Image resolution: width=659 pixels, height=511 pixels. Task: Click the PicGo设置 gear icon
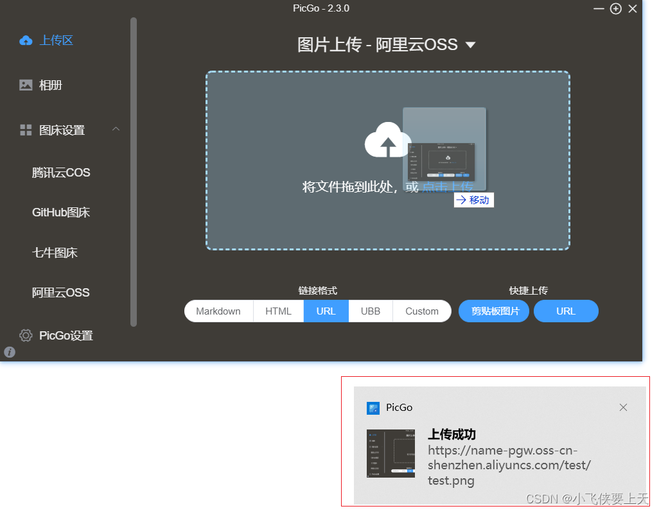[26, 335]
